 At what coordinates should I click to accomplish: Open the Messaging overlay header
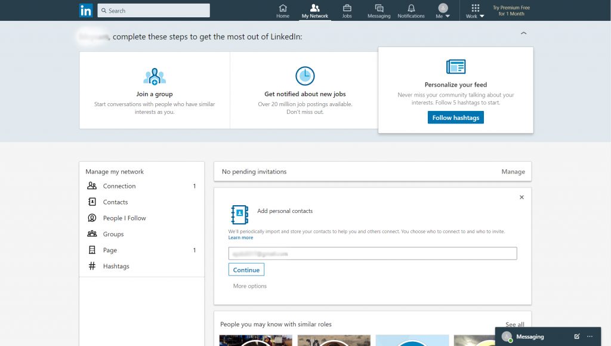pyautogui.click(x=548, y=336)
